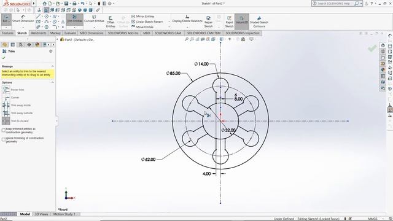Screen dimensions: 393x221
Task: Confirm the sketch with the corner checkmark
Action: click(372, 48)
